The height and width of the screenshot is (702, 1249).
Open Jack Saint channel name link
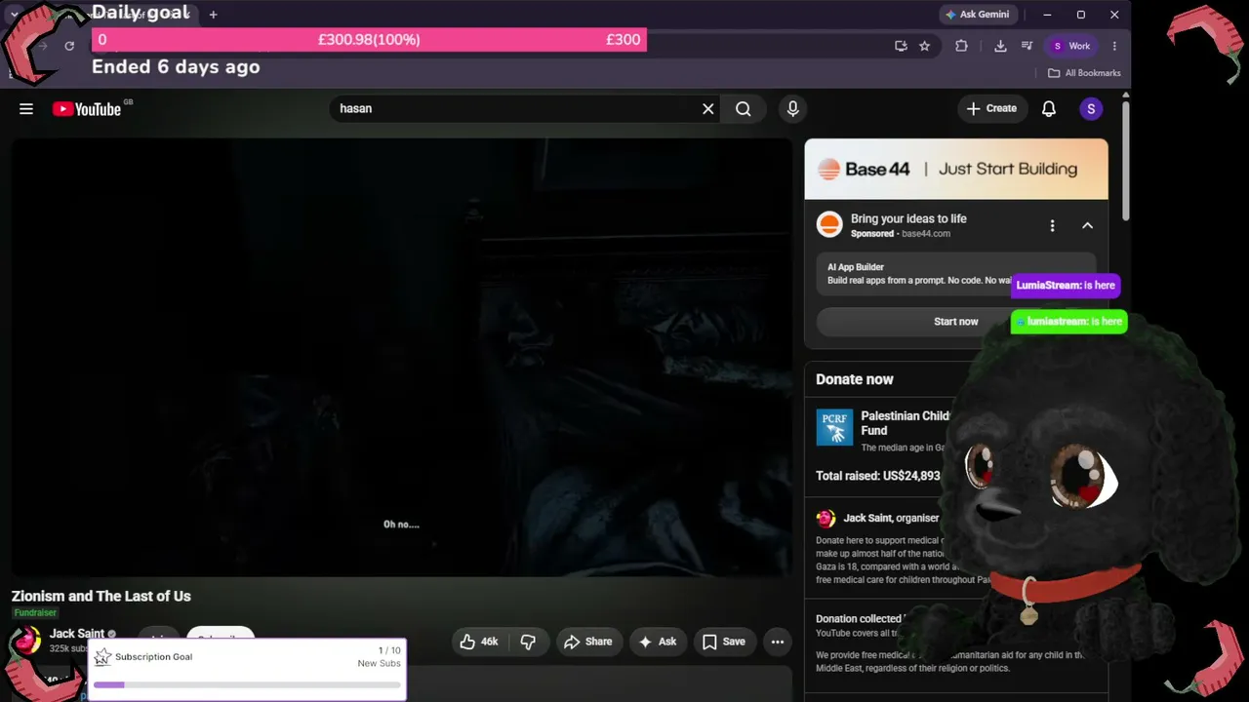tap(77, 634)
